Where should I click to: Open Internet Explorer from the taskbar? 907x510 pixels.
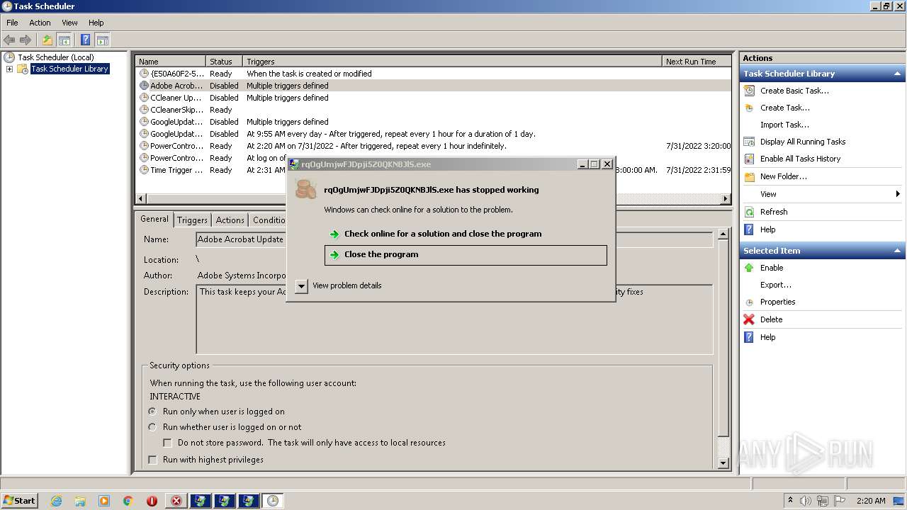[56, 501]
